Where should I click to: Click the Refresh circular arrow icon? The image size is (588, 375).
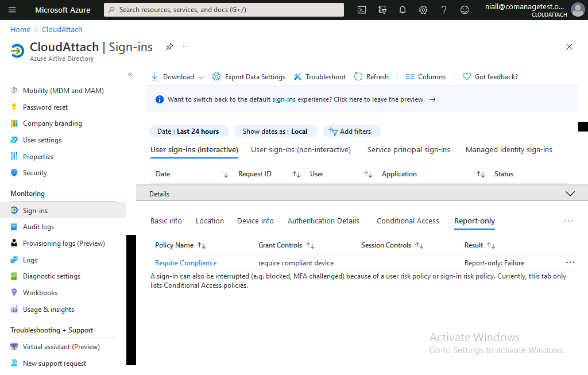pos(358,76)
